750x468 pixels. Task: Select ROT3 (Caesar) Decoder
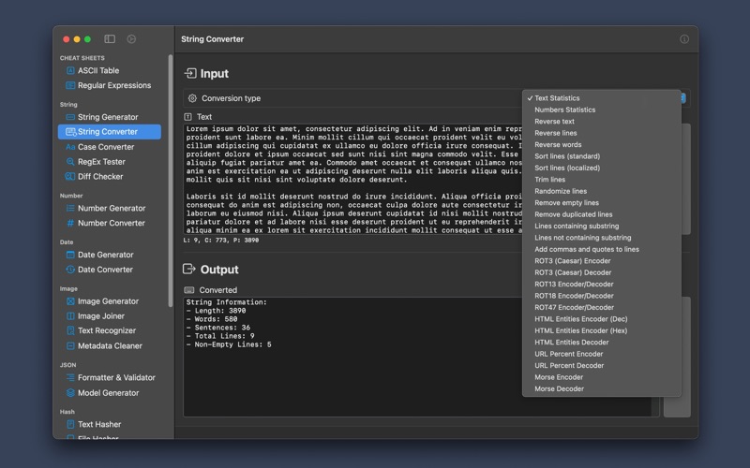[x=602, y=272]
